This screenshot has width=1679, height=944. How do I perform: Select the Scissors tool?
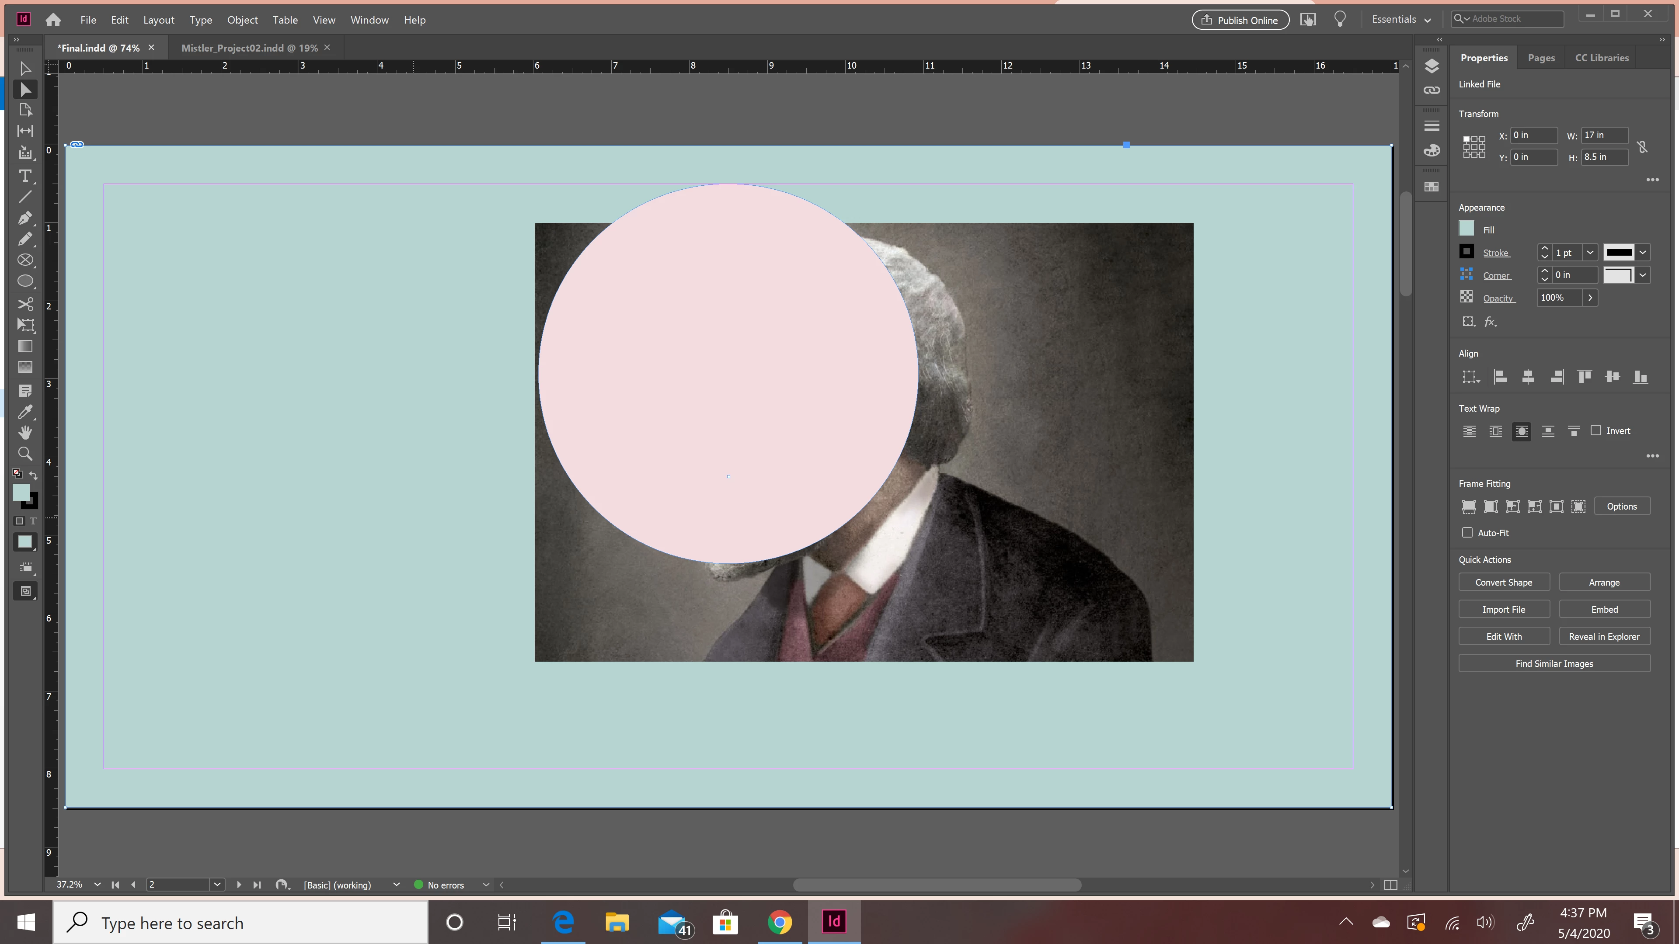coord(25,304)
